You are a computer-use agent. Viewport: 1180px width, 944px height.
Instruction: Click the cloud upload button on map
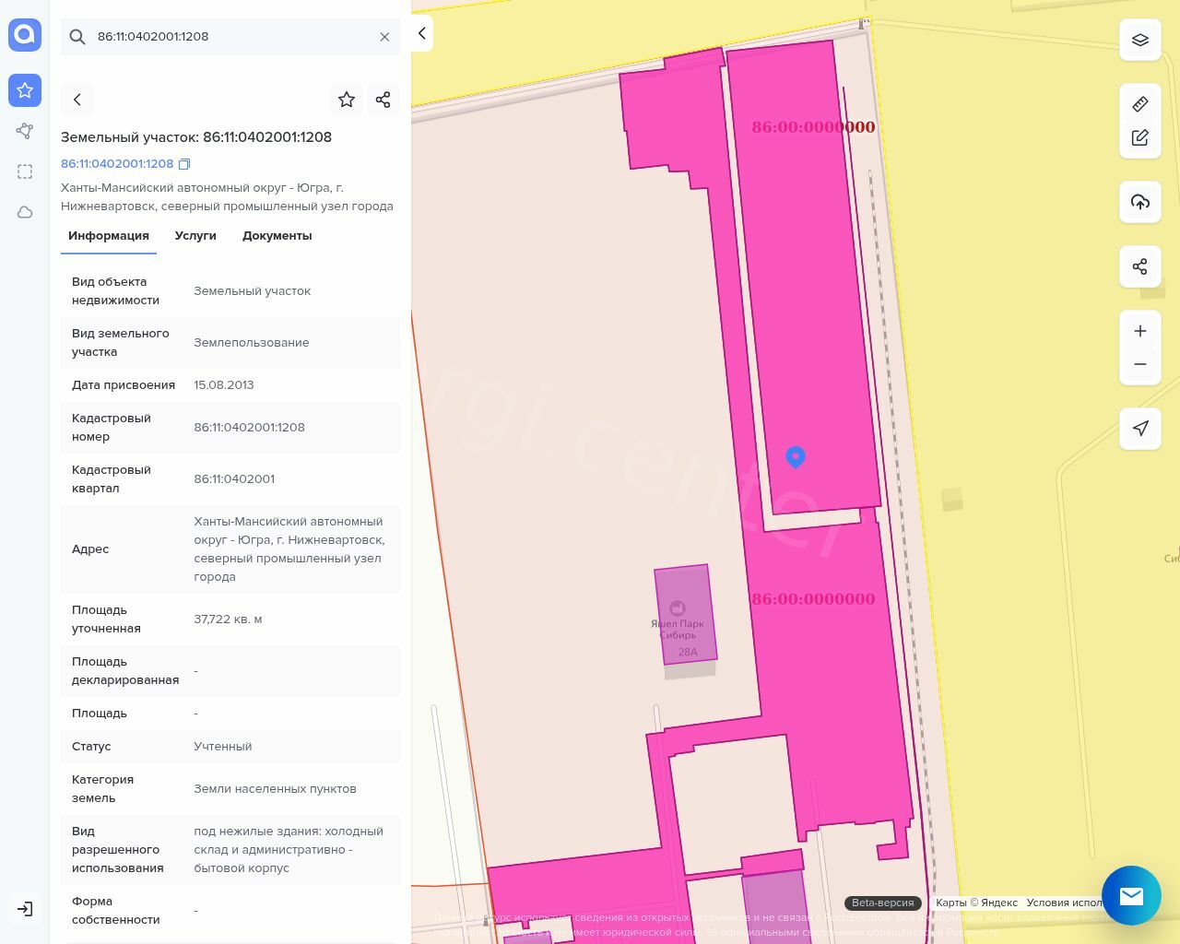1140,202
